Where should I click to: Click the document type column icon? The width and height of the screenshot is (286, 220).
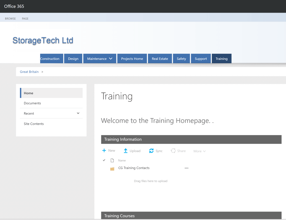click(112, 160)
